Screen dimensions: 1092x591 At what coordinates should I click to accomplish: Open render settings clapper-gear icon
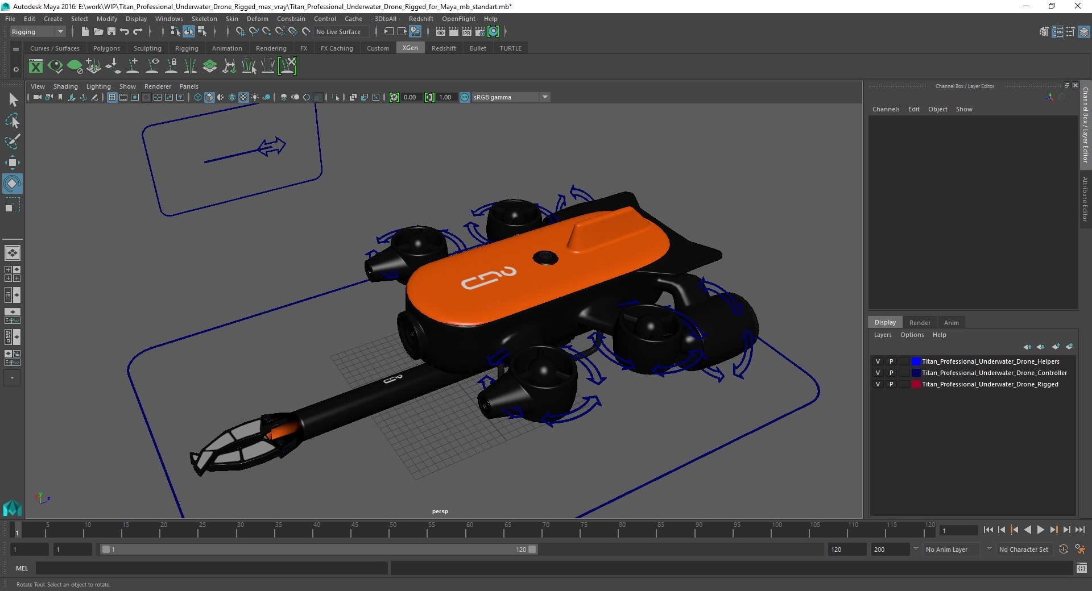tap(480, 32)
